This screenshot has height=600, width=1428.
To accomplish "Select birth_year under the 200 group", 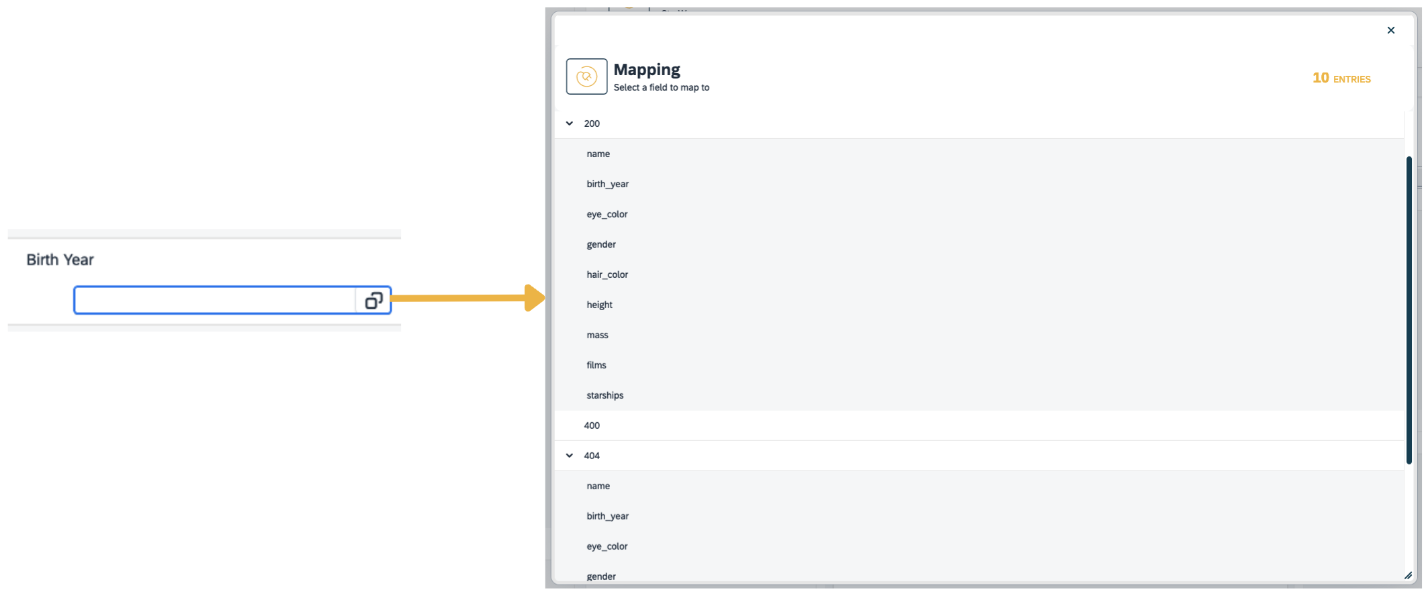I will [607, 184].
